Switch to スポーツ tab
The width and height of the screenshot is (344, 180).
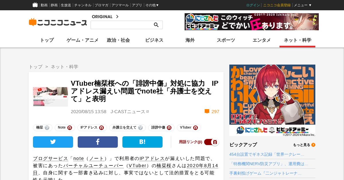pyautogui.click(x=226, y=40)
